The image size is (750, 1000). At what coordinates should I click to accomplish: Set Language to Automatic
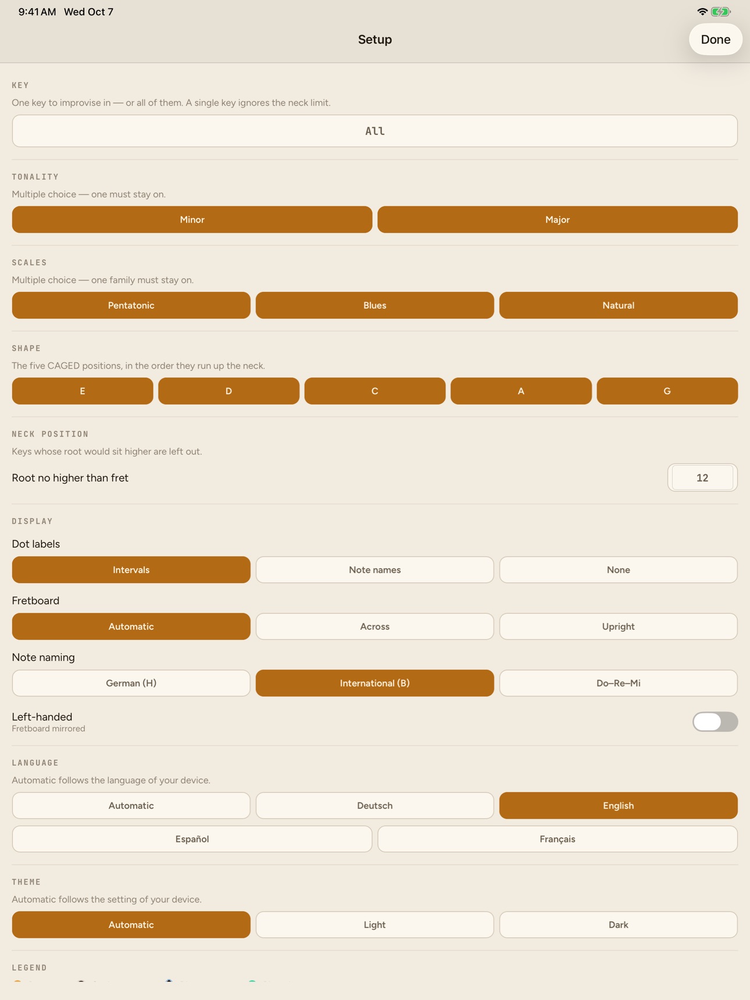point(131,806)
